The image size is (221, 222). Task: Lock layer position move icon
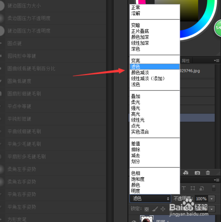click(163, 209)
